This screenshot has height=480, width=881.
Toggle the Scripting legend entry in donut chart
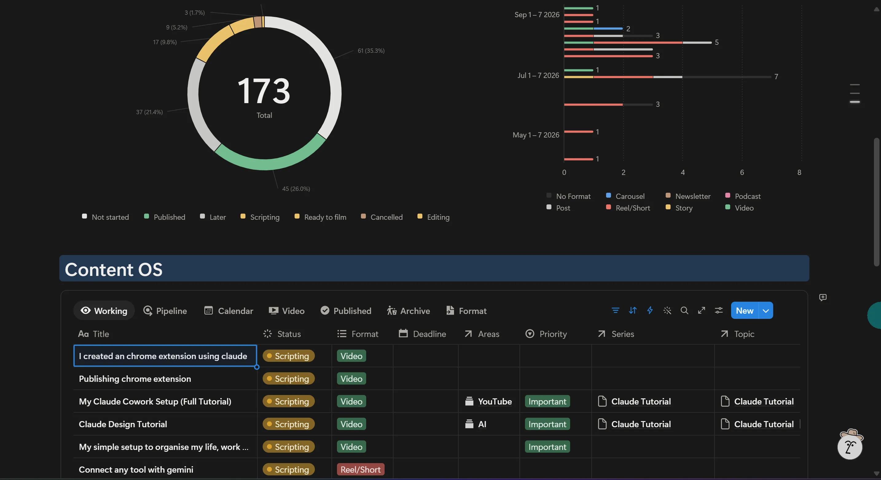(260, 217)
